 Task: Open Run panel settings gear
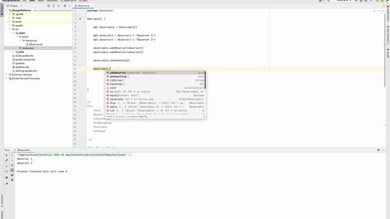point(378,150)
